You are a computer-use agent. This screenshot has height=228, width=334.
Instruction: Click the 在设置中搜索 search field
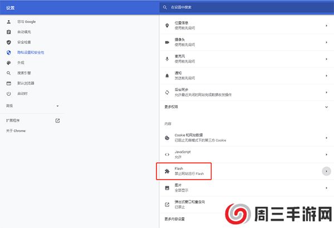pos(245,7)
